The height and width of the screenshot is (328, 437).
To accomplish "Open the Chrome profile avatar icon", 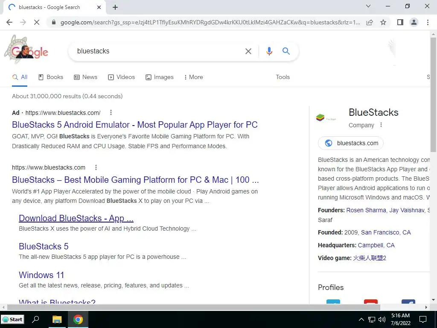I will pos(414,22).
